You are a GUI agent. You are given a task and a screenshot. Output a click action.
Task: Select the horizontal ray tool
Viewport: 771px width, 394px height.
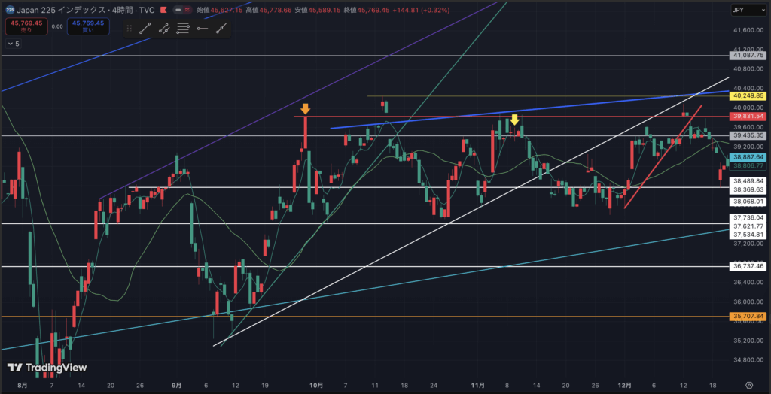[x=202, y=29]
